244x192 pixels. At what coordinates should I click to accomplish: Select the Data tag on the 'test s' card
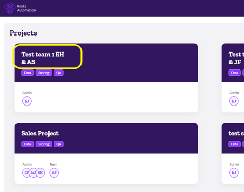click(234, 144)
